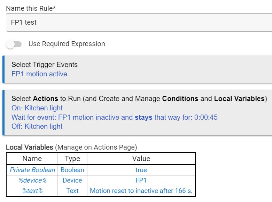Click the true value of Private Boolean
272x202 pixels.
click(x=141, y=170)
